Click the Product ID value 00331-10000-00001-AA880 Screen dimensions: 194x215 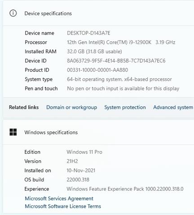pyautogui.click(x=97, y=70)
